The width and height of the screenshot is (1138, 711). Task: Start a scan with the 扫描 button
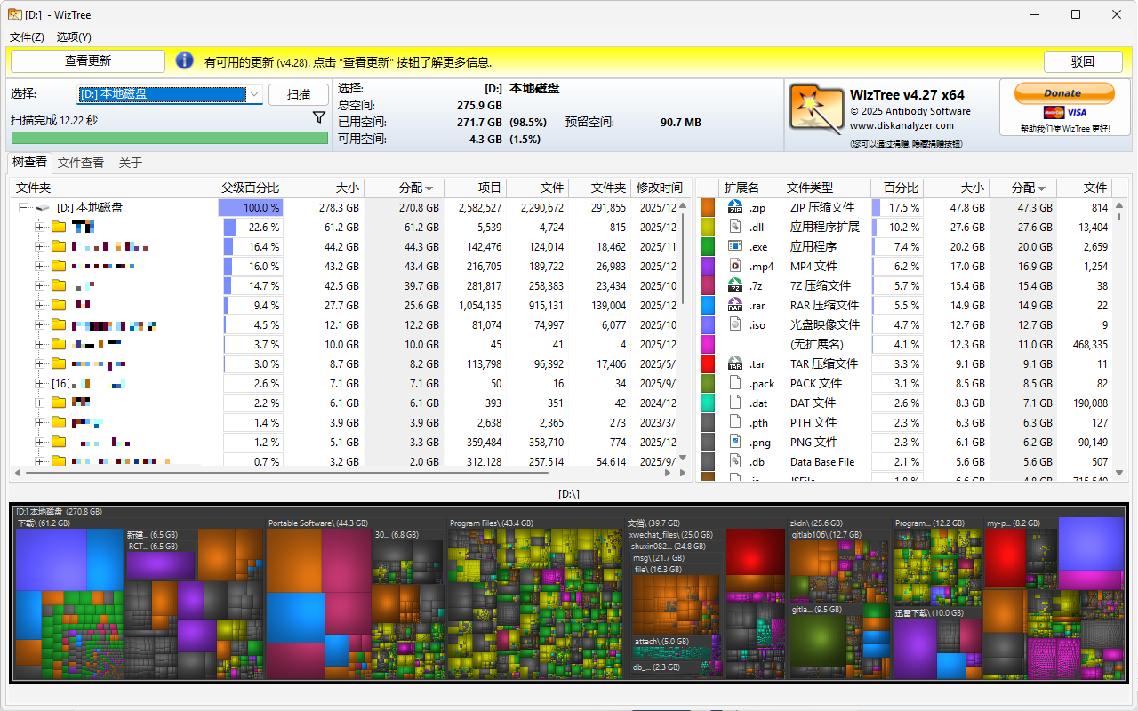299,94
